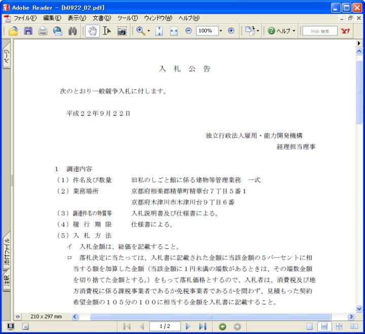
Task: Click the Open file folder icon
Action: [13, 31]
